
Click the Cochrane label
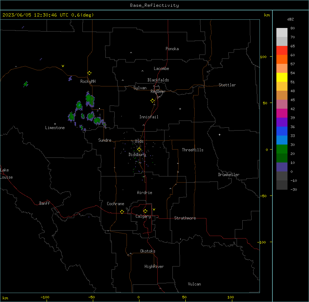click(115, 204)
